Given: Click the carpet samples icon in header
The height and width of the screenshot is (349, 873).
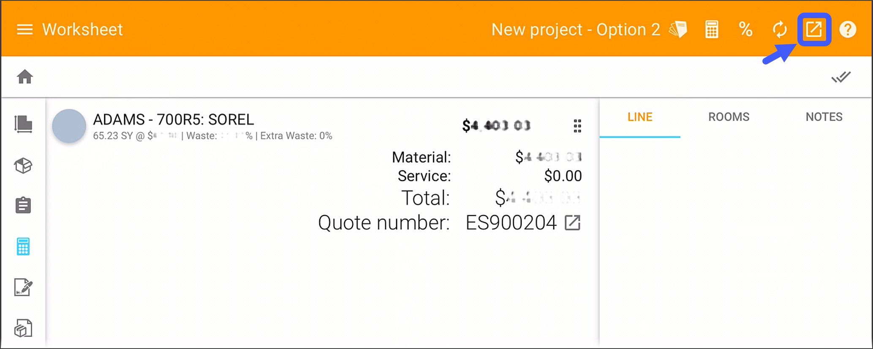Looking at the screenshot, I should click(x=678, y=30).
